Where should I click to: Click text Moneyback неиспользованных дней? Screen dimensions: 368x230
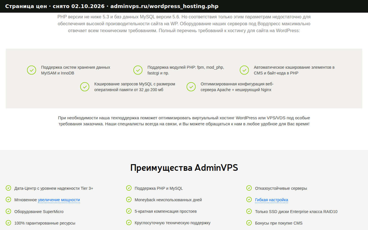tap(168, 200)
